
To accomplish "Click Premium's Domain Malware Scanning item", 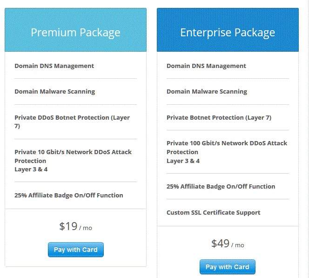I will [54, 91].
